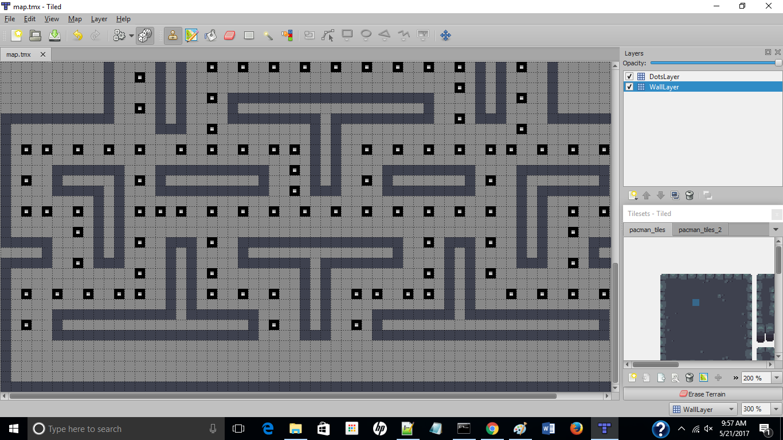Select the Bucket Fill tool
The width and height of the screenshot is (783, 440).
210,36
